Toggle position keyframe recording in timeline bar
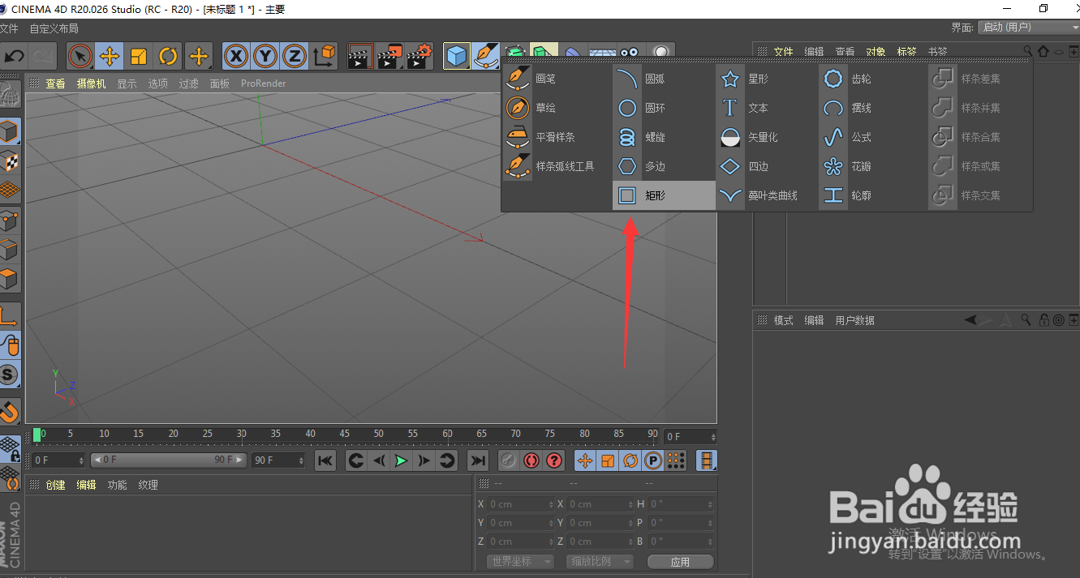Image resolution: width=1080 pixels, height=578 pixels. (x=584, y=460)
